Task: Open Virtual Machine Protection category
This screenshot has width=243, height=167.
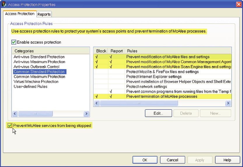Action: (x=36, y=81)
